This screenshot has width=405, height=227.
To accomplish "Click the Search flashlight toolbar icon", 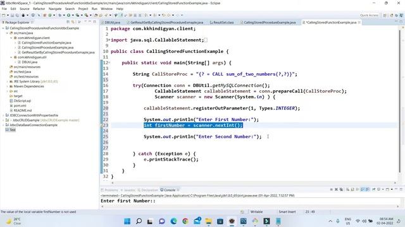I will click(x=106, y=15).
